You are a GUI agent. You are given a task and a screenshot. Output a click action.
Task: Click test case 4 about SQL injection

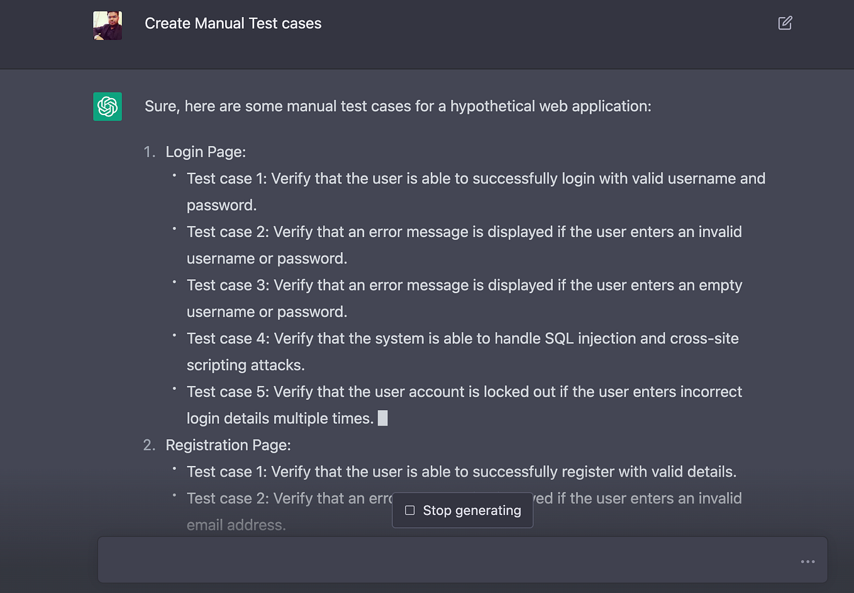pyautogui.click(x=462, y=338)
